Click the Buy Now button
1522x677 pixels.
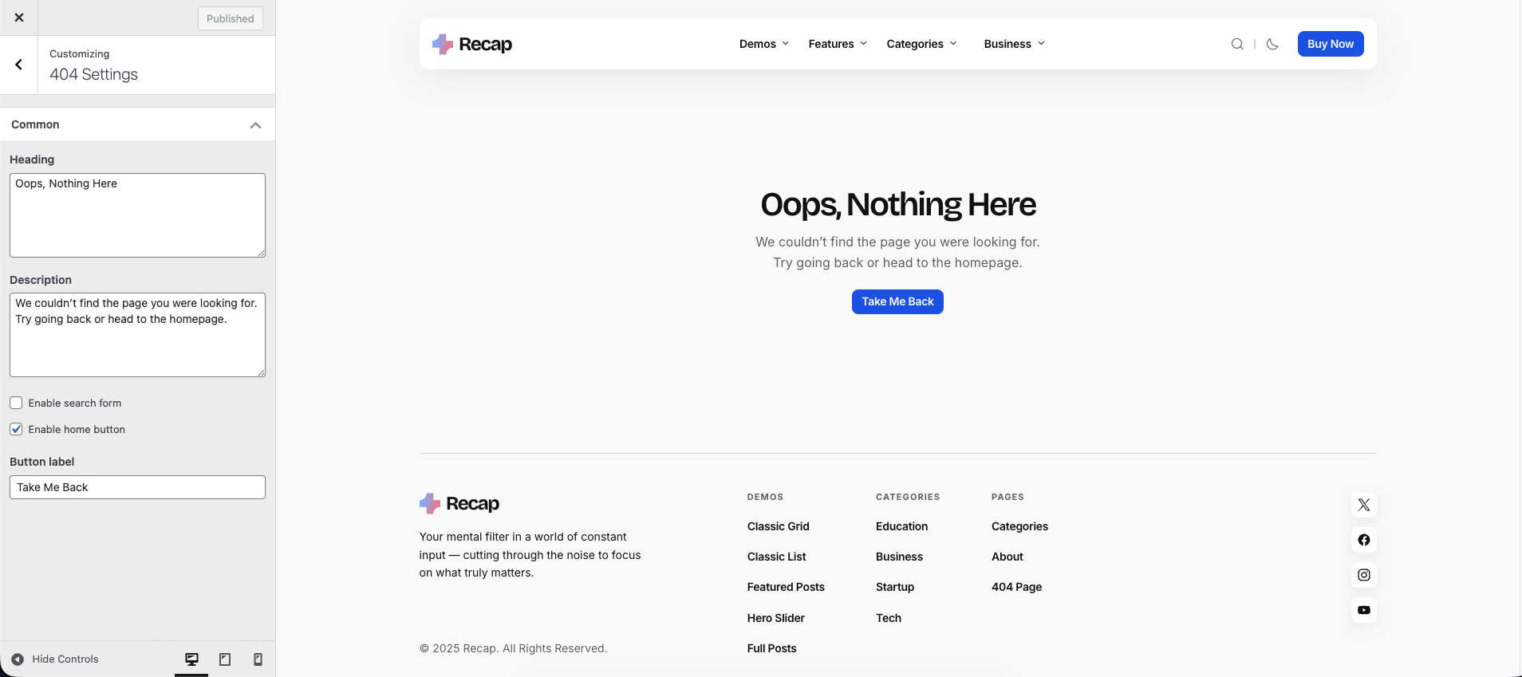1330,44
